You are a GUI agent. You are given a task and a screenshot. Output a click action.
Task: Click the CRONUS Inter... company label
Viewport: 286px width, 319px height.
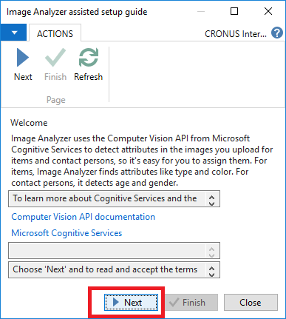(236, 34)
